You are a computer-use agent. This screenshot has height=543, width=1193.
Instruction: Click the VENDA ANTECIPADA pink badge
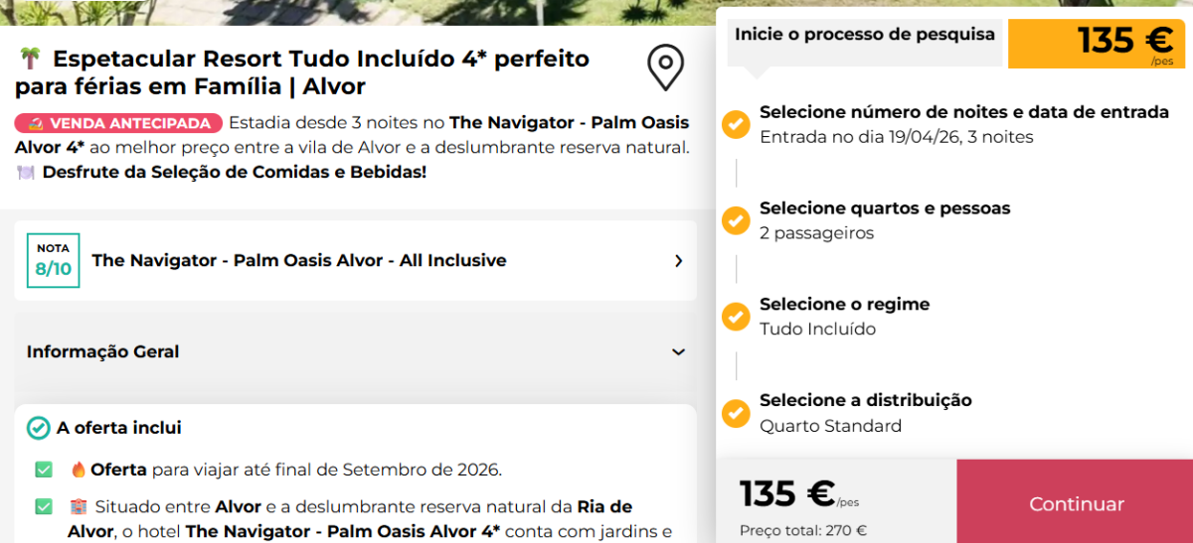click(x=119, y=123)
